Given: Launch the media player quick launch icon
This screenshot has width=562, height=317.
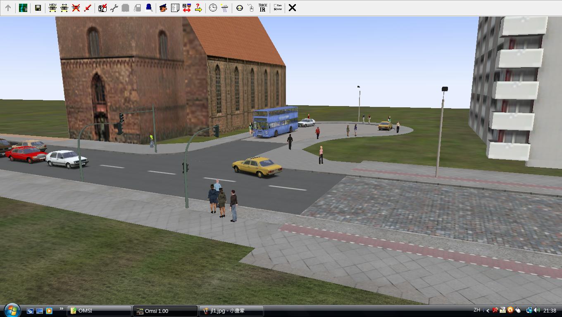Looking at the screenshot, I should point(49,311).
